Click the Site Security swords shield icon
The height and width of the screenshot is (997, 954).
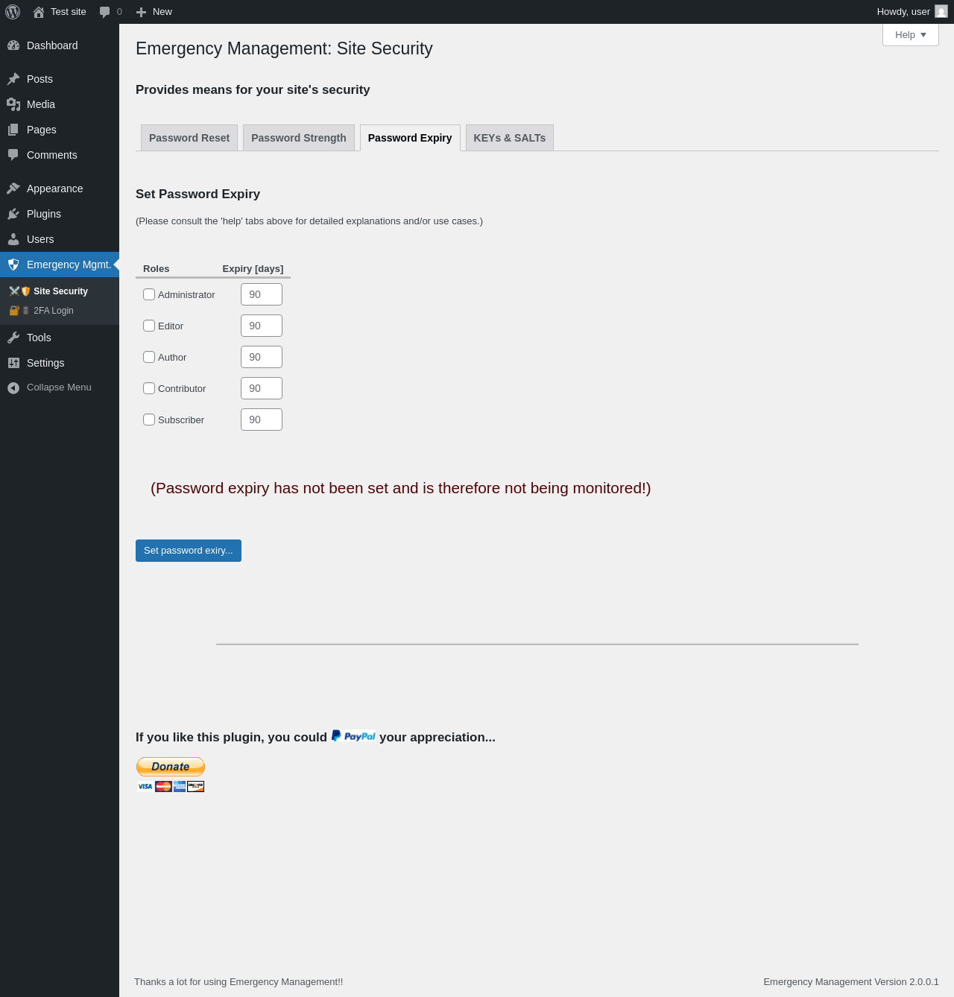click(19, 291)
